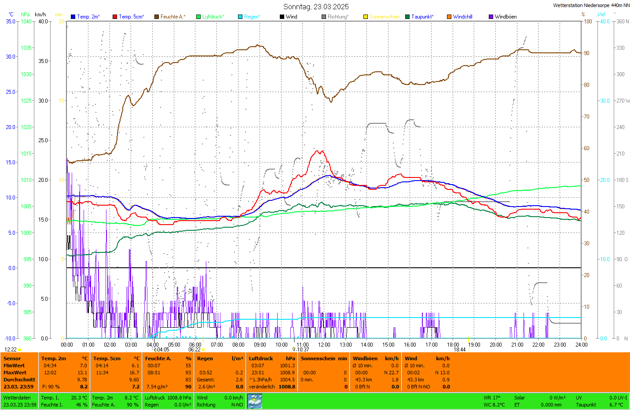Click the Luftdruck hPa table header
The image size is (630, 410).
(272, 358)
